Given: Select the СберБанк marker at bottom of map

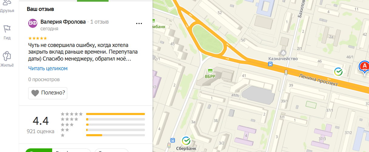Looking at the screenshot, I should tap(186, 141).
